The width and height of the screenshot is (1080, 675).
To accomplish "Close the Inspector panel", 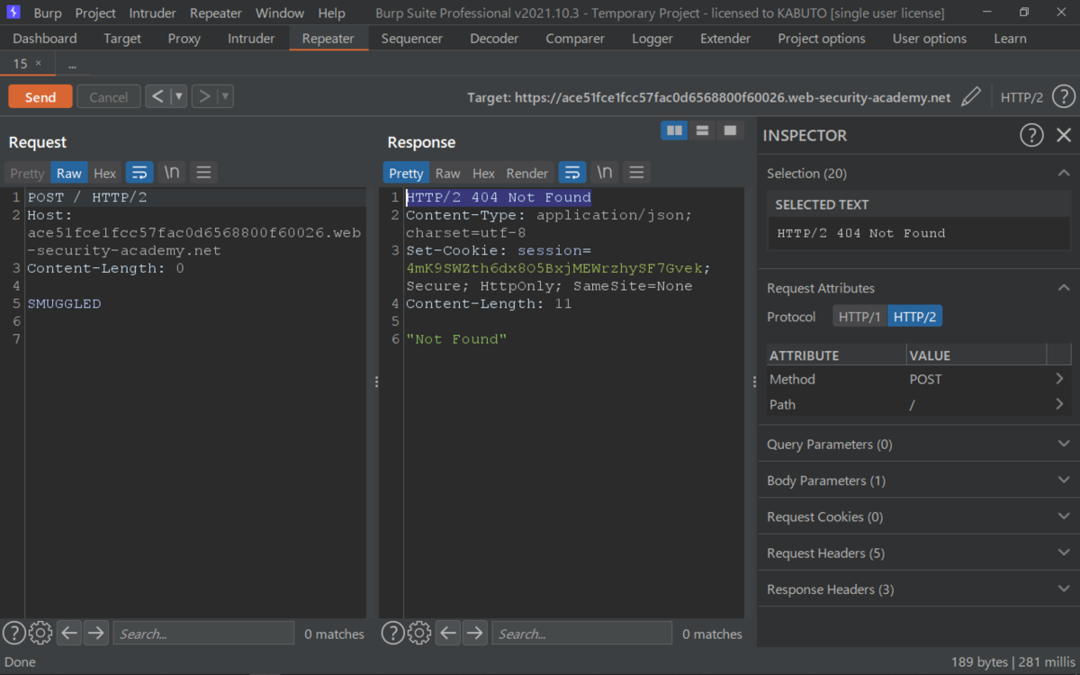I will 1064,135.
